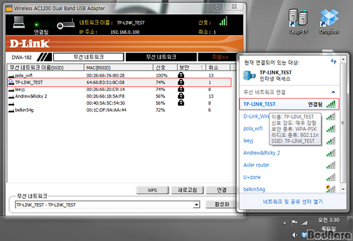Click scroll up arrow in network flyout
The image size is (353, 241).
click(x=343, y=60)
